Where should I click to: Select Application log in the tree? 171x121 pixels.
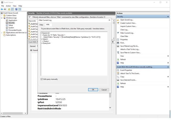pyautogui.click(x=13, y=20)
